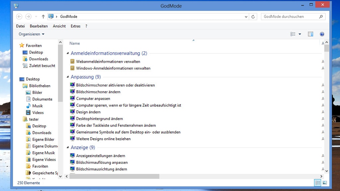The height and width of the screenshot is (191, 340).
Task: Open the view options dropdown arrow
Action: point(300,34)
